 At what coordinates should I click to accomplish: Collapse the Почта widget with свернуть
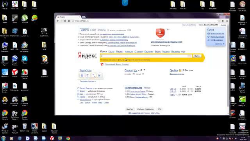tap(220, 44)
